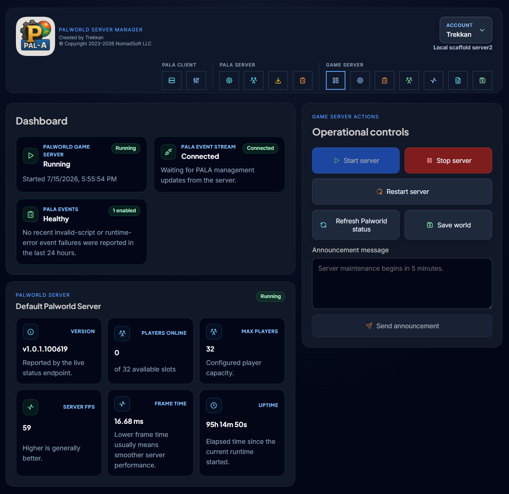Click uptime value 95h 14m 50s
Image resolution: width=509 pixels, height=494 pixels.
[x=226, y=425]
